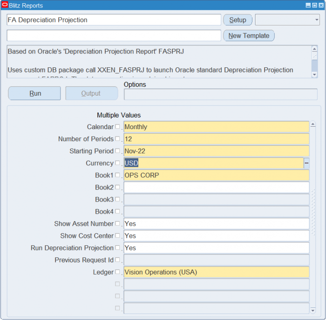Maximize the Blitz Reports window
The height and width of the screenshot is (320, 326).
[315, 6]
